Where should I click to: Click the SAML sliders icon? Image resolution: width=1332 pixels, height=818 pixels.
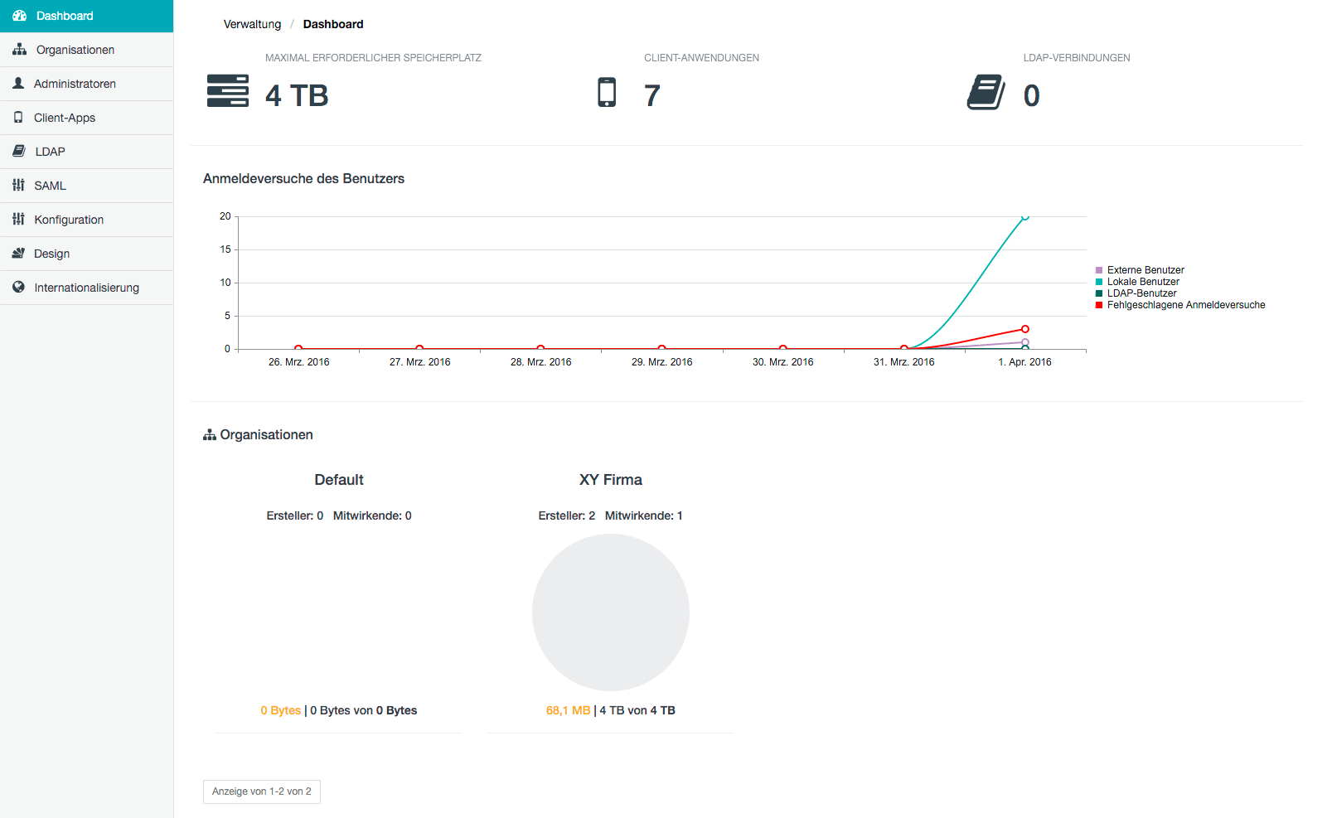point(18,186)
